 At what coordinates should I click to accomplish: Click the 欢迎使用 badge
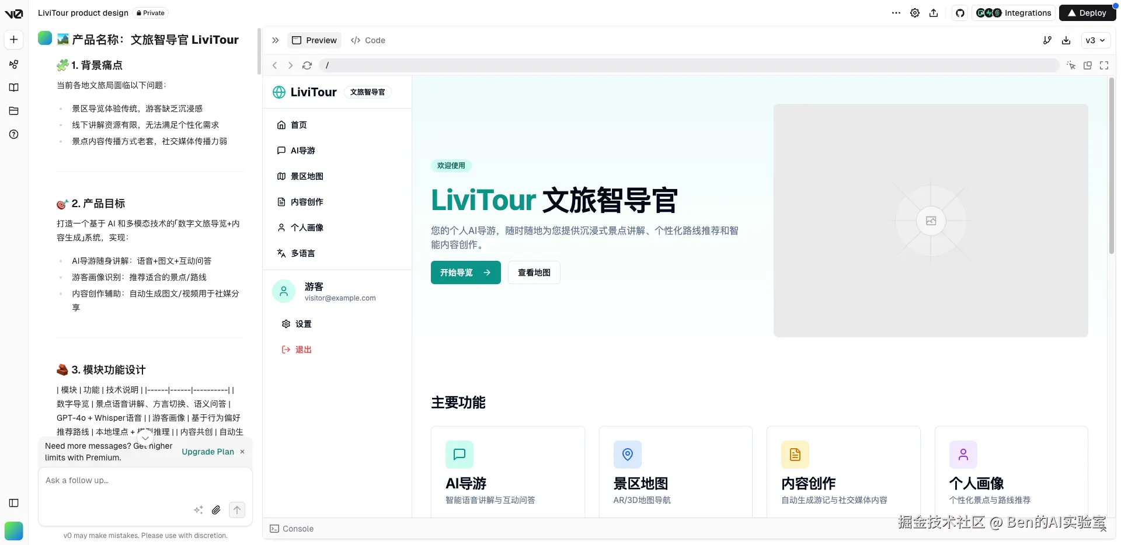coord(451,166)
